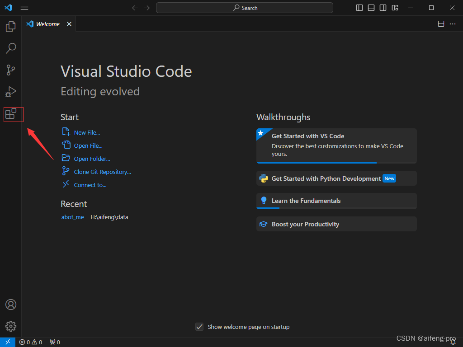This screenshot has width=463, height=347.
Task: Go back with the left arrow
Action: coord(135,8)
